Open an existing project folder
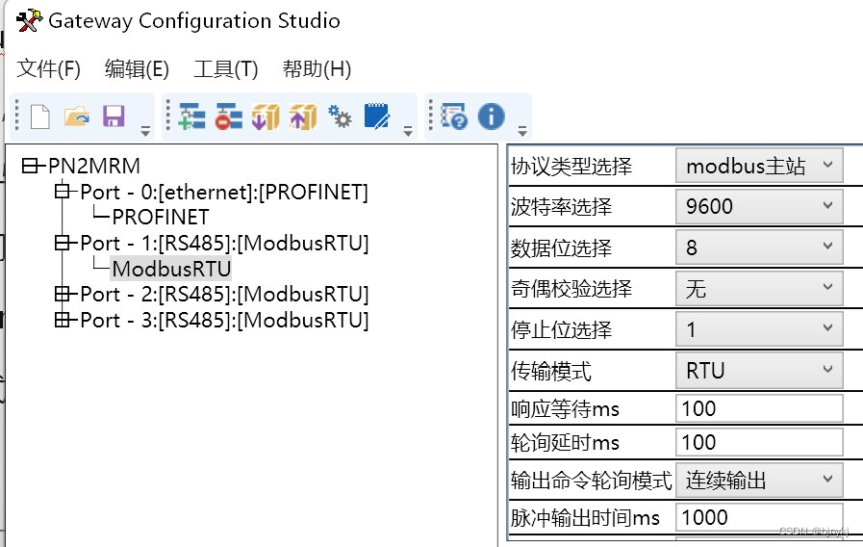 [x=77, y=117]
